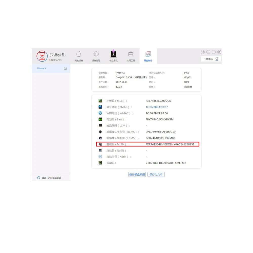
Task: Select front camera serial G8R7461KBB9HNXMB3
Action: [x=160, y=138]
